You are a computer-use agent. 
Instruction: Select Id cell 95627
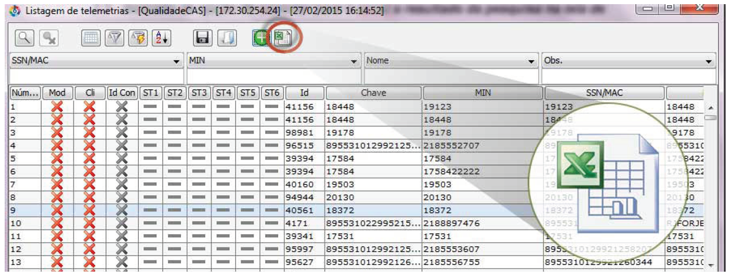[x=304, y=262]
